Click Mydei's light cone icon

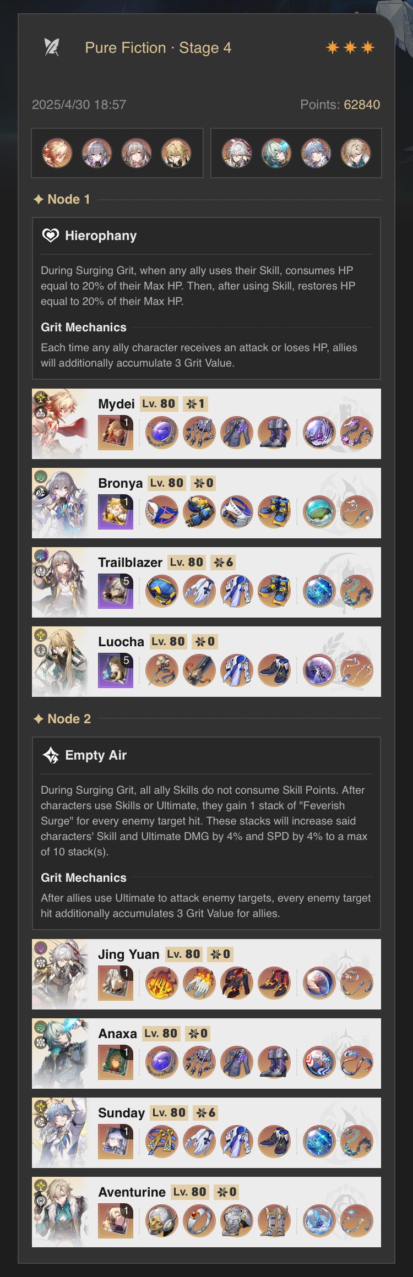coord(116,433)
